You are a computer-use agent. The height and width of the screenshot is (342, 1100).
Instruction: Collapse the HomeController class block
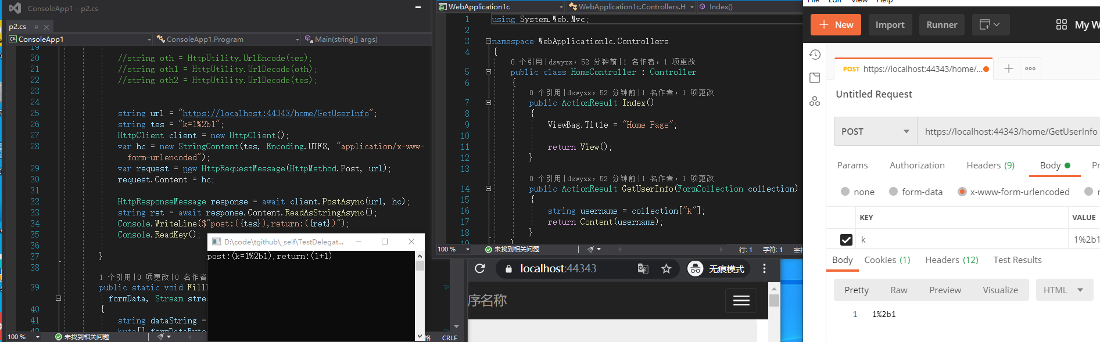pos(488,72)
